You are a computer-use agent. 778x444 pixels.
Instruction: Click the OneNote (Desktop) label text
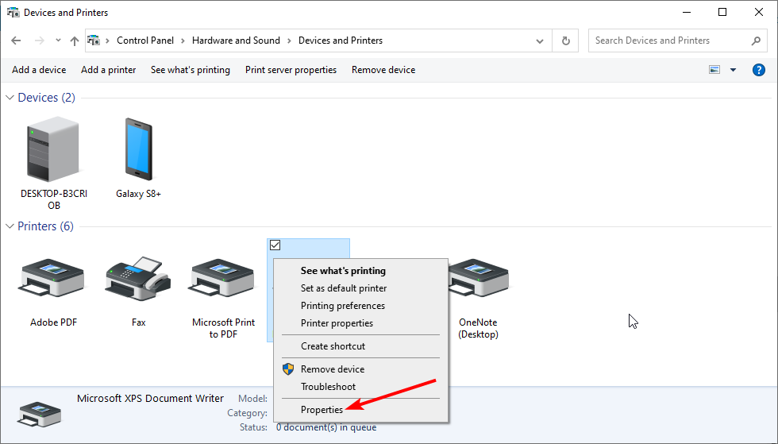478,328
